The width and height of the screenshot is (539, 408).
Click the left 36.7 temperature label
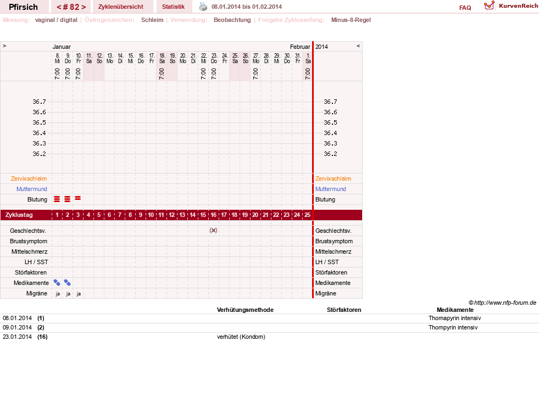39,102
